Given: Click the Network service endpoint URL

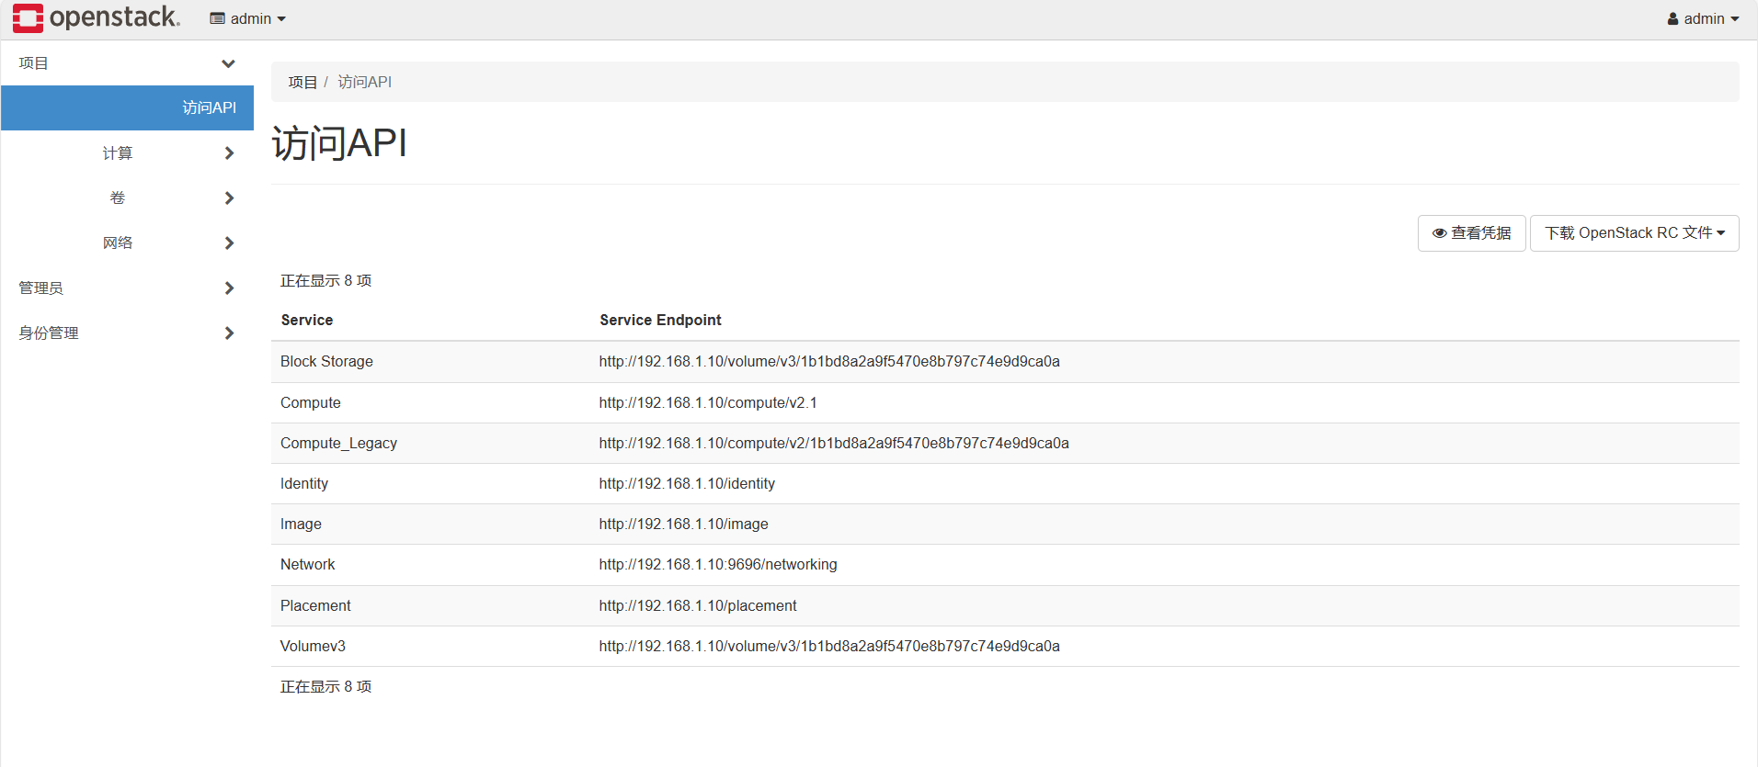Looking at the screenshot, I should point(717,564).
